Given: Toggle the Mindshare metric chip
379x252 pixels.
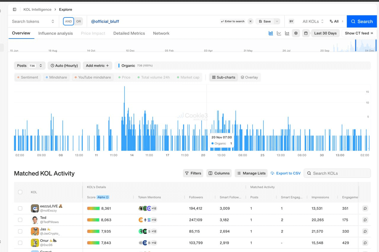Looking at the screenshot, I should [56, 77].
